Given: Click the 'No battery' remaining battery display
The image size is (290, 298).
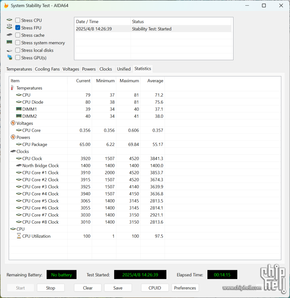Looking at the screenshot, I should 62,275.
